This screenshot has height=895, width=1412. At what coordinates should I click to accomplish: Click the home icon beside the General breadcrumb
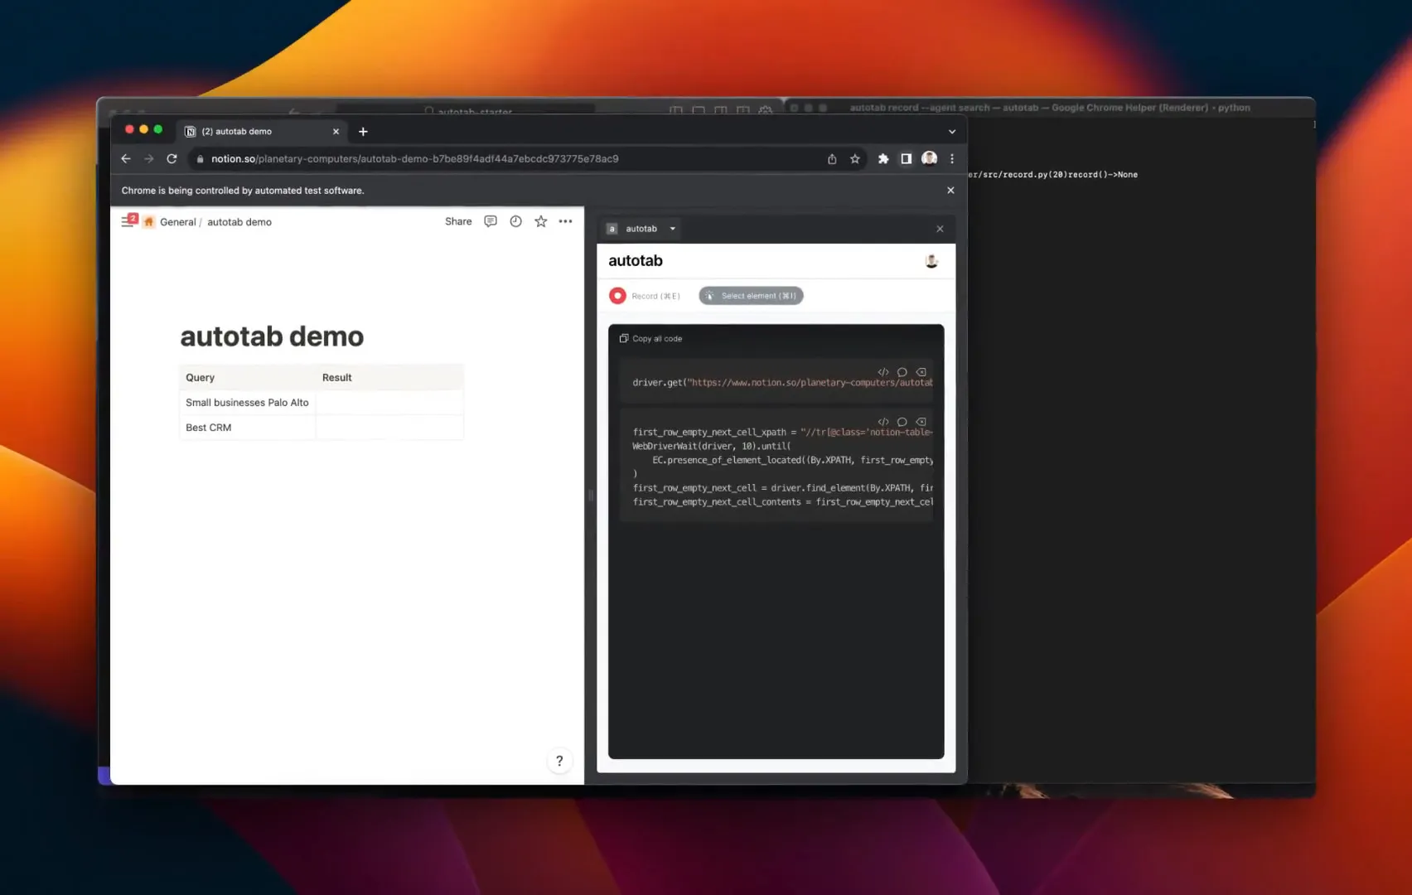coord(149,221)
